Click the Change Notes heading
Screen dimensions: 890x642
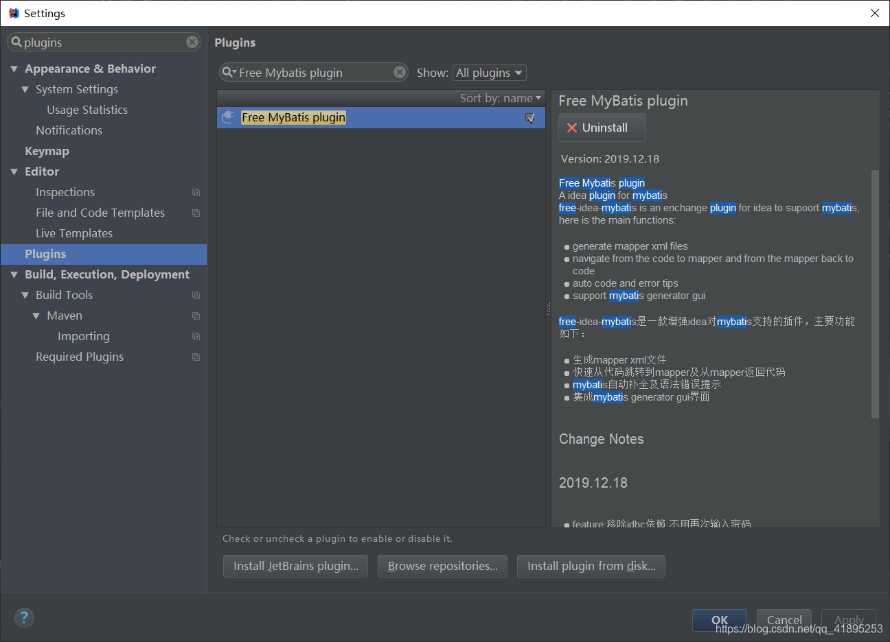[x=602, y=439]
